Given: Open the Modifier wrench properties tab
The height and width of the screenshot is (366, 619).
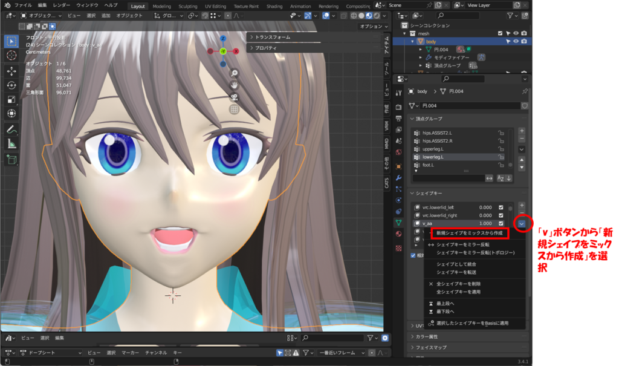Looking at the screenshot, I should point(398,177).
